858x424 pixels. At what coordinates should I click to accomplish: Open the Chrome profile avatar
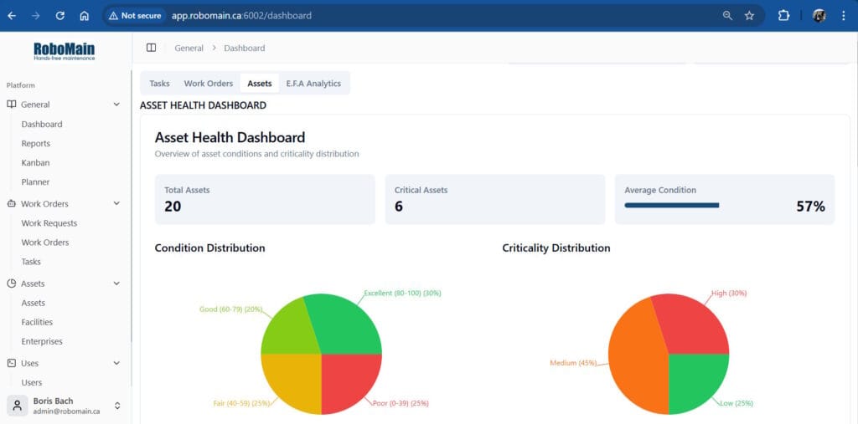point(819,15)
